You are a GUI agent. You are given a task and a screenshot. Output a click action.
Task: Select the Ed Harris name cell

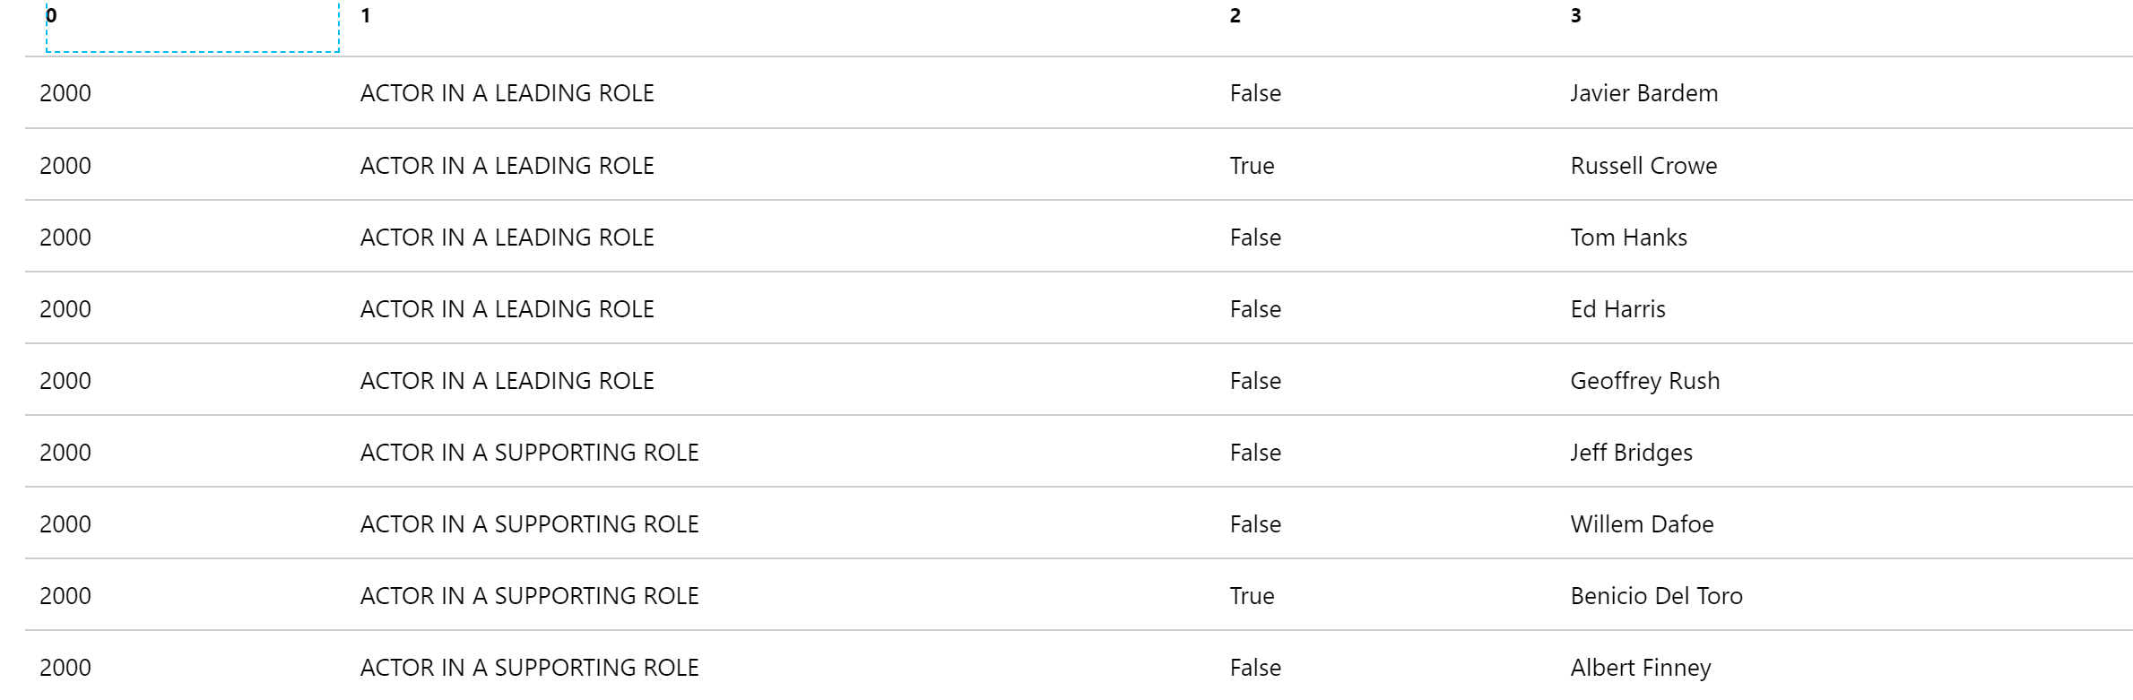[1617, 309]
